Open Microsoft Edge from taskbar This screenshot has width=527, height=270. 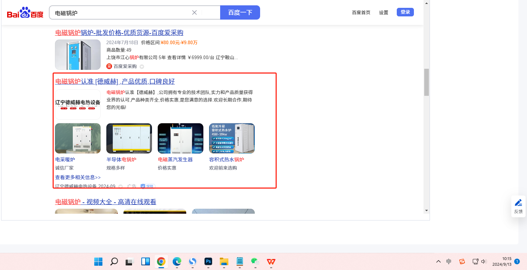tap(177, 262)
